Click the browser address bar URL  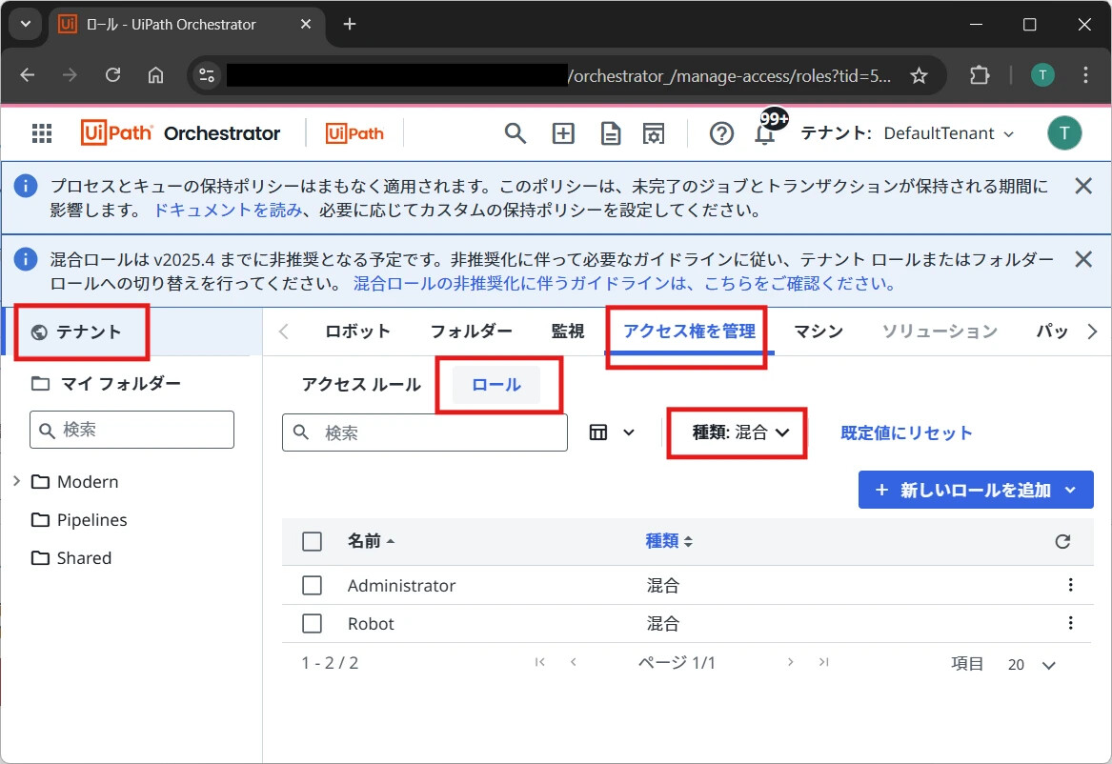[x=560, y=75]
